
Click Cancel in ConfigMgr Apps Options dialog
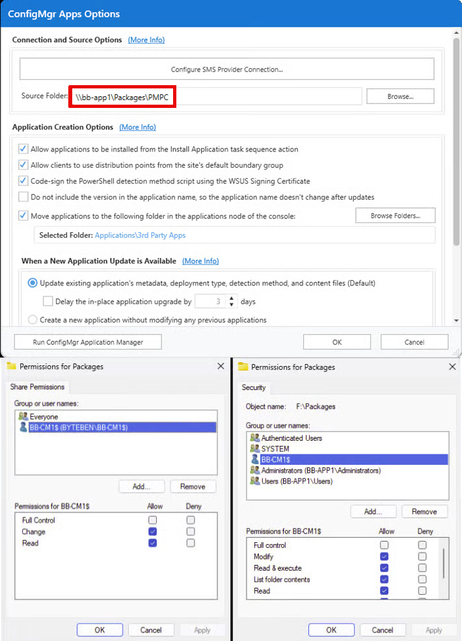click(414, 342)
